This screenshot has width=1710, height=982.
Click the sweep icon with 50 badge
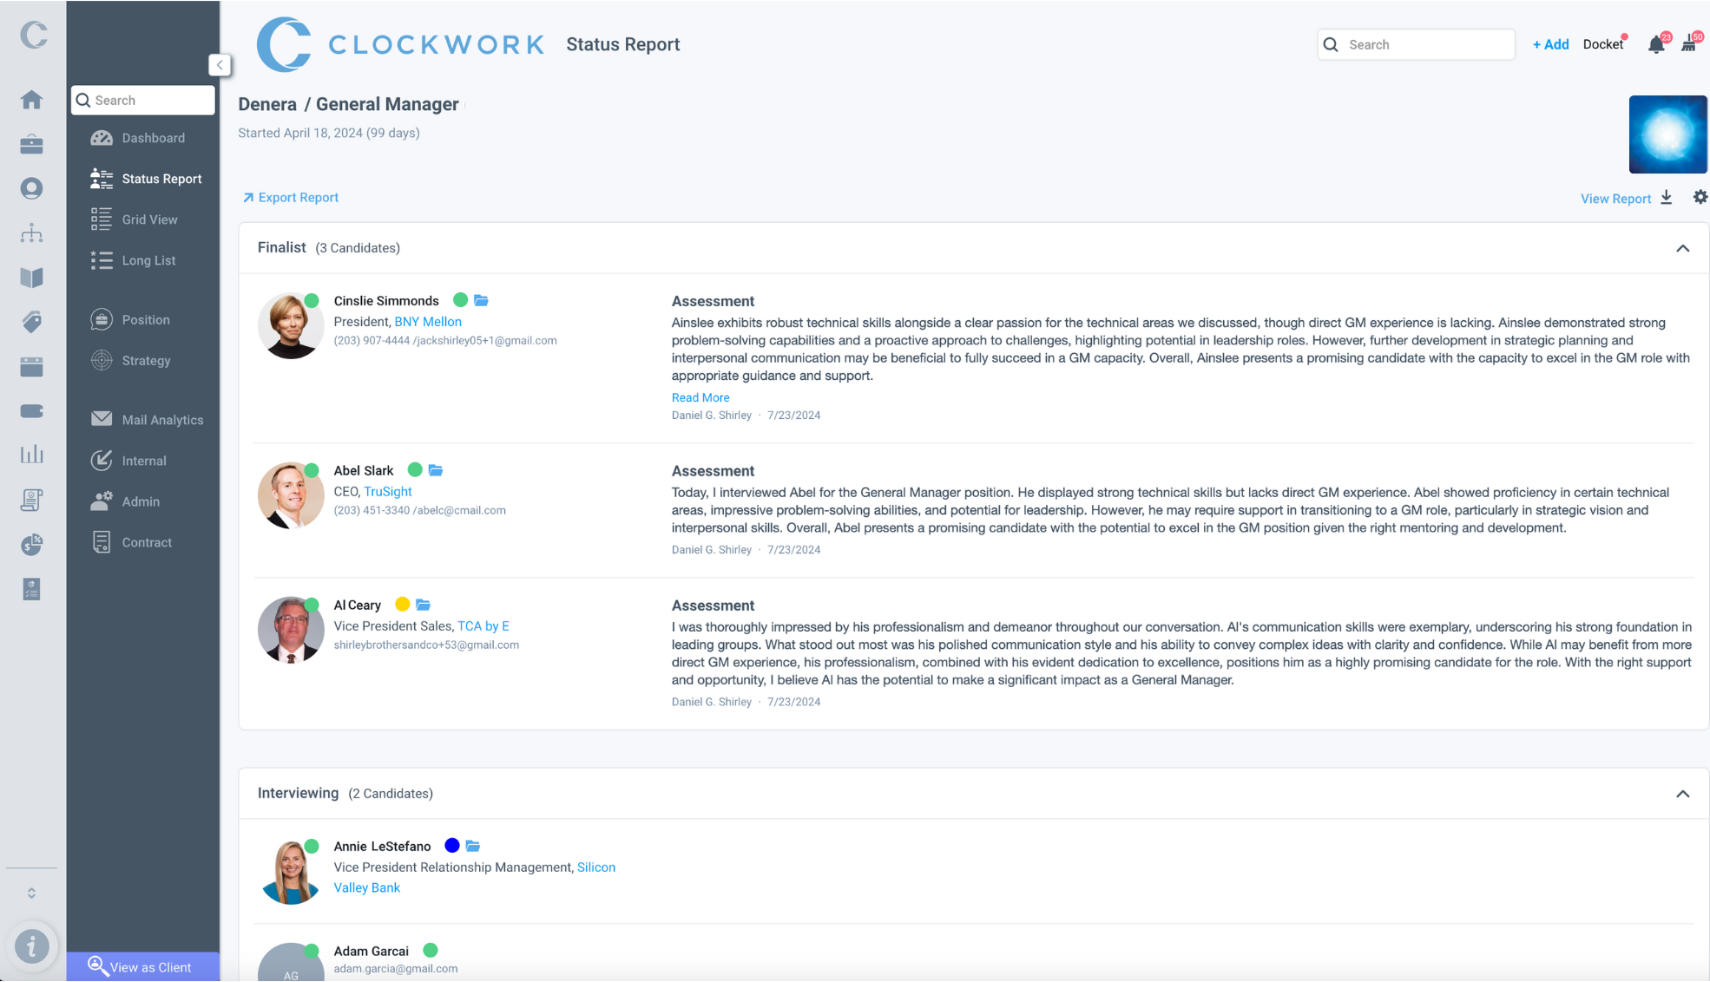click(1689, 45)
